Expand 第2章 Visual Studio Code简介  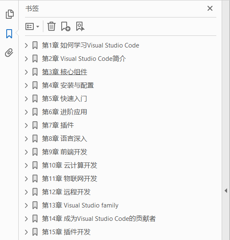coord(26,59)
